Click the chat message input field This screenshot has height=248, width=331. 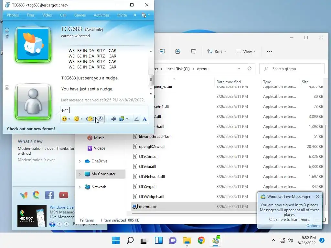[x=104, y=110]
